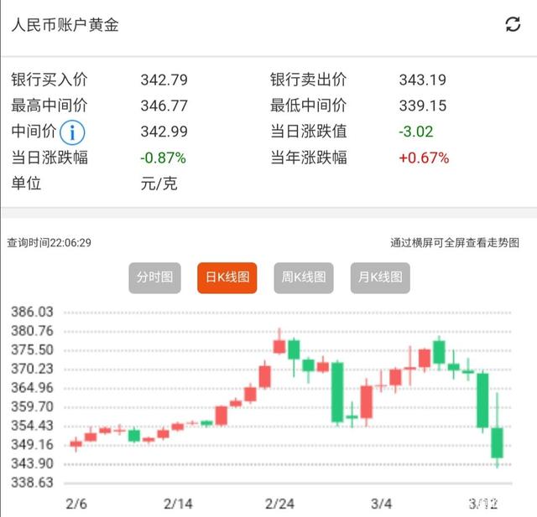This screenshot has width=537, height=517.
Task: Tap the yearly change percent +0.67%
Action: (424, 158)
